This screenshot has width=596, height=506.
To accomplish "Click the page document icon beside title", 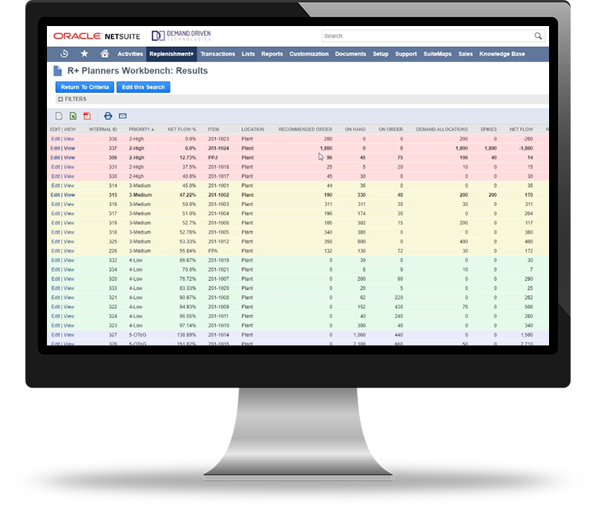I will coord(57,71).
